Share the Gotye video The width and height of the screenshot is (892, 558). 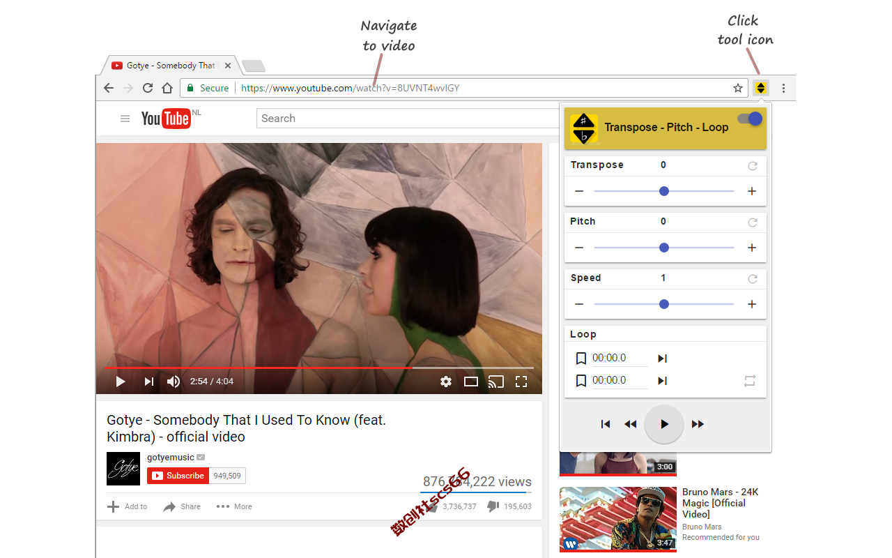tap(182, 506)
